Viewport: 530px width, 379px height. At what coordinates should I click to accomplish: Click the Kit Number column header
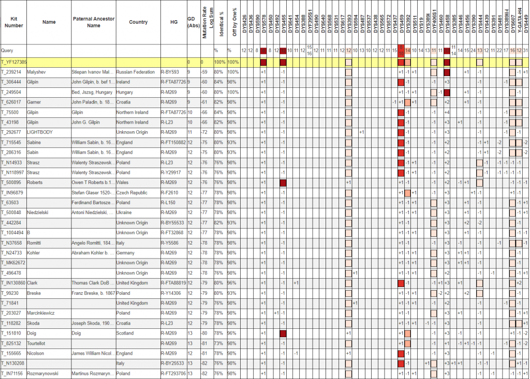click(13, 22)
